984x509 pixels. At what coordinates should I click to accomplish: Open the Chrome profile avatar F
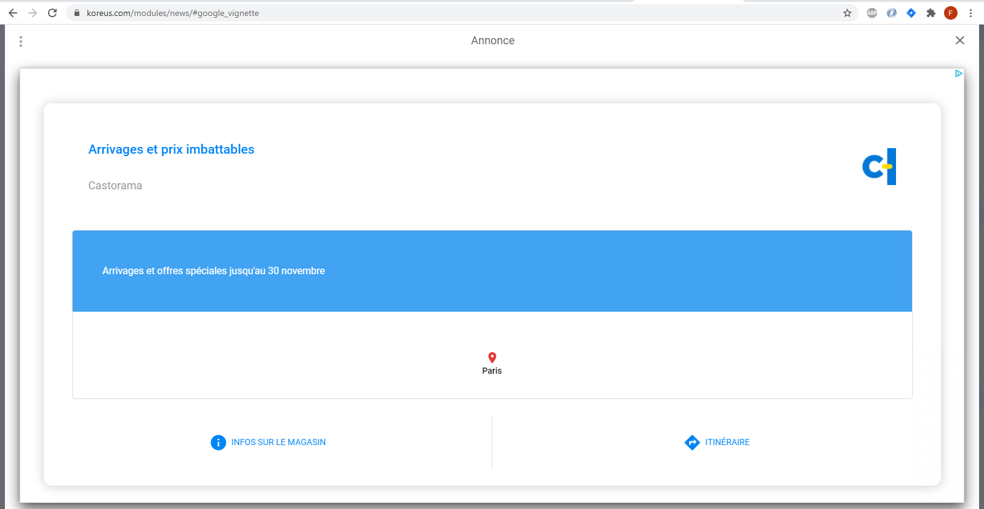951,13
